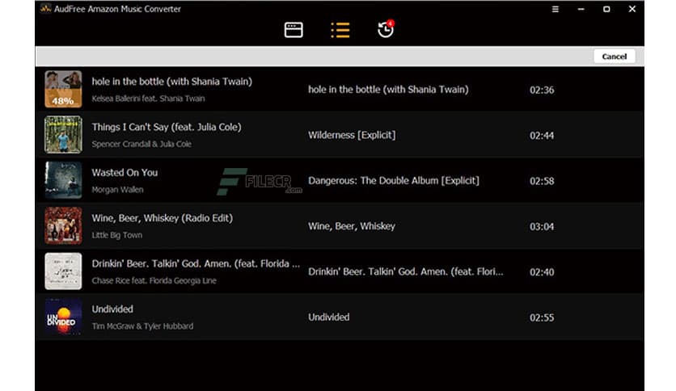Screen dimensions: 676x391
Task: Minimize the AudFree window
Action: point(581,9)
